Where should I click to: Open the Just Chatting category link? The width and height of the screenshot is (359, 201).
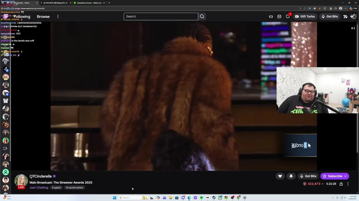pyautogui.click(x=39, y=188)
